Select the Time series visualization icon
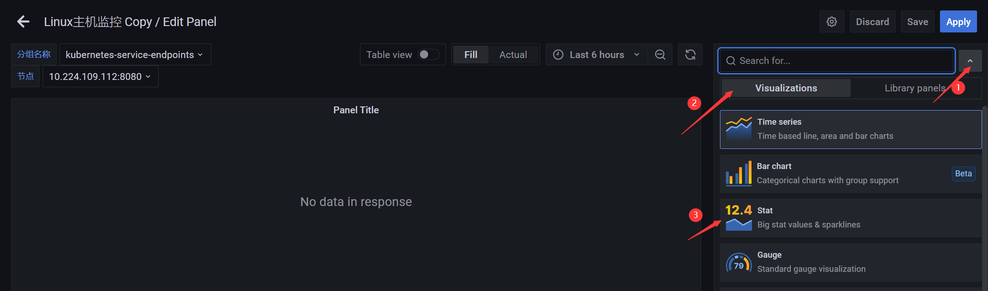The height and width of the screenshot is (291, 988). click(739, 129)
